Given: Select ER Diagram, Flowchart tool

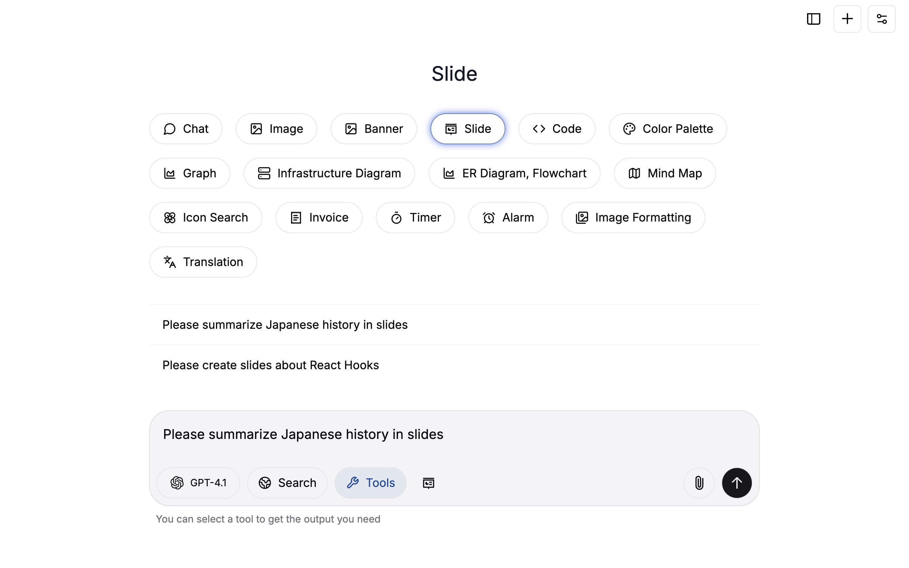Looking at the screenshot, I should click(514, 173).
